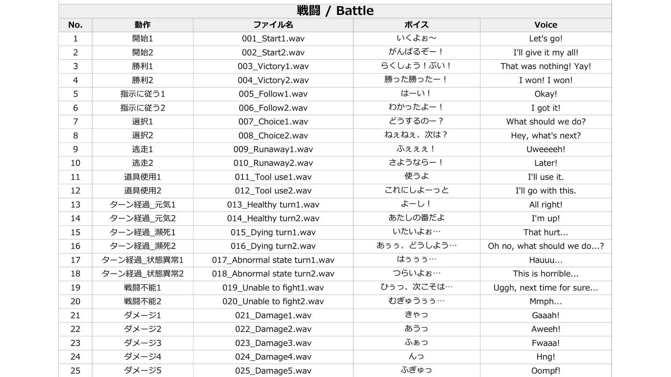The width and height of the screenshot is (671, 377).
Task: Click the 戦闘 / Battle table title
Action: pos(335,11)
